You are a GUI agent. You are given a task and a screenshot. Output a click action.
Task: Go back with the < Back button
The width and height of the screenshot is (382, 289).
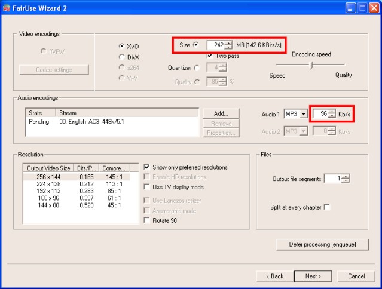(274, 276)
